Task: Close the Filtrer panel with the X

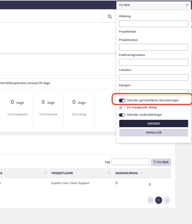Action: [187, 5]
